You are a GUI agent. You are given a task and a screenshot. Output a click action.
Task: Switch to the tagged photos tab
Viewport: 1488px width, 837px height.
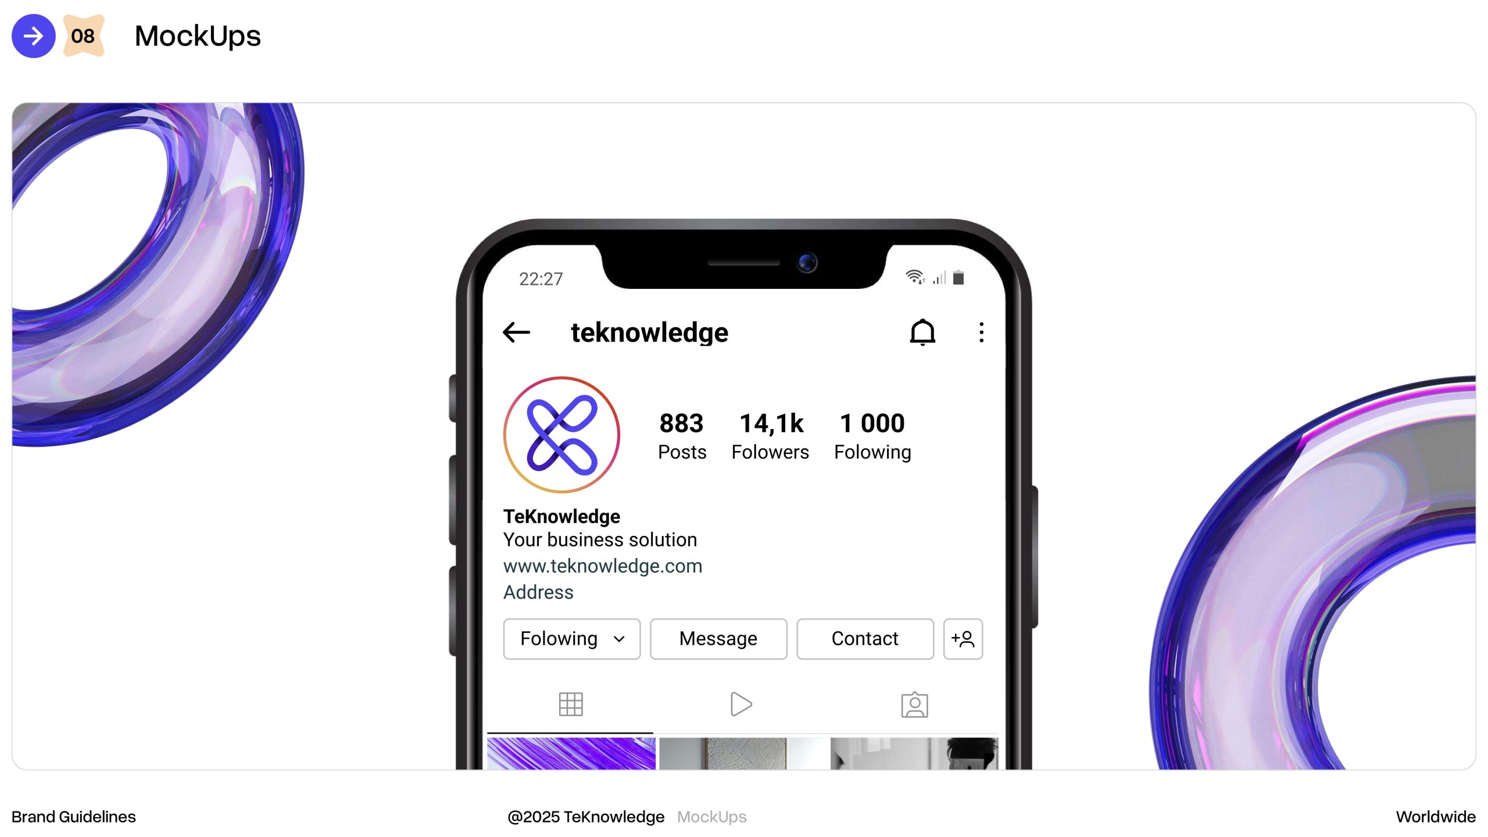click(914, 704)
